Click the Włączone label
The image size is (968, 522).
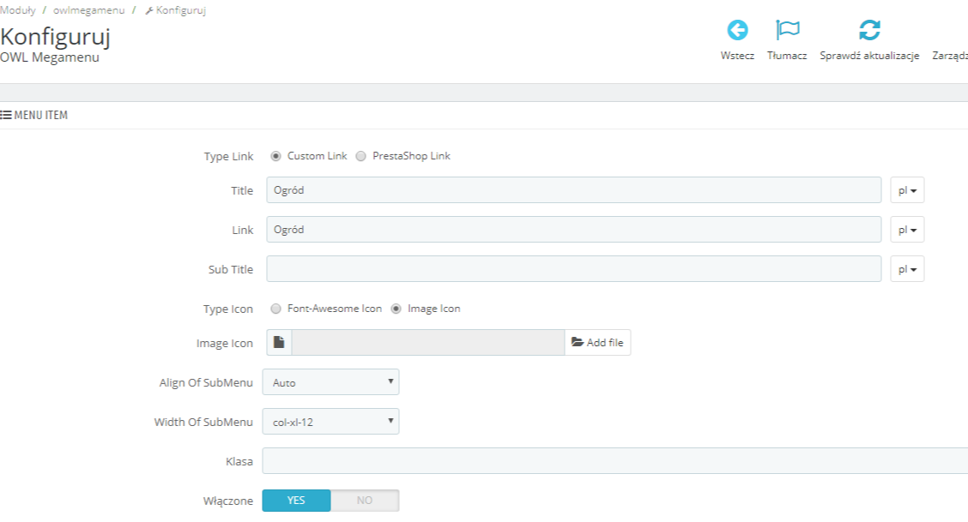click(x=227, y=501)
